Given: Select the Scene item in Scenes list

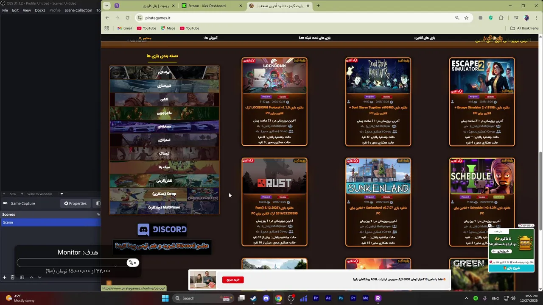Looking at the screenshot, I should [50, 222].
